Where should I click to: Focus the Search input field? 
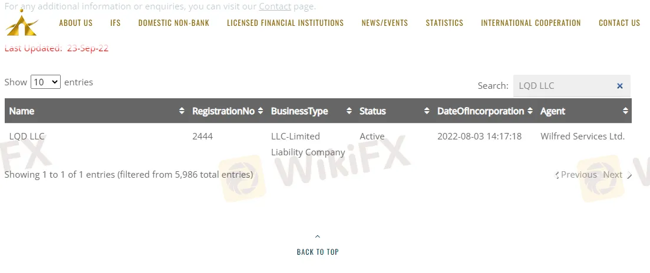[563, 86]
